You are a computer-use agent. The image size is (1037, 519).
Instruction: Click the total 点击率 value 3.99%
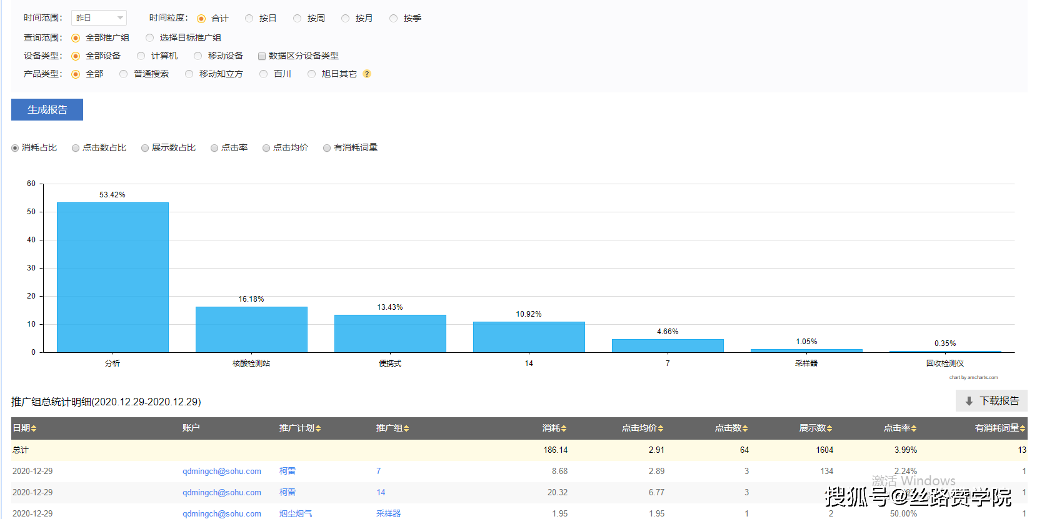(x=906, y=450)
